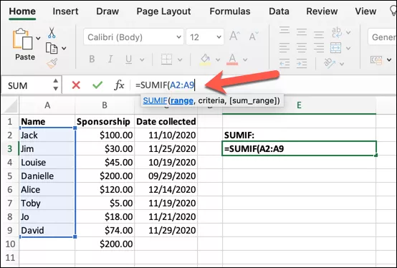Click the yellow Fill Color bucket
The width and height of the screenshot is (397, 268).
point(206,59)
